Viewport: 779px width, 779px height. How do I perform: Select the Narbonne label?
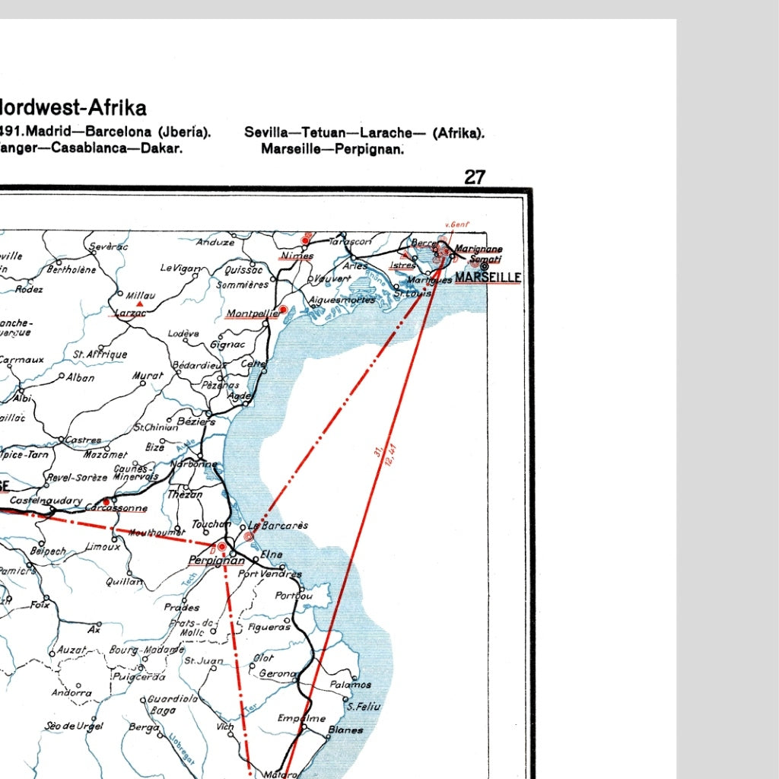[194, 464]
